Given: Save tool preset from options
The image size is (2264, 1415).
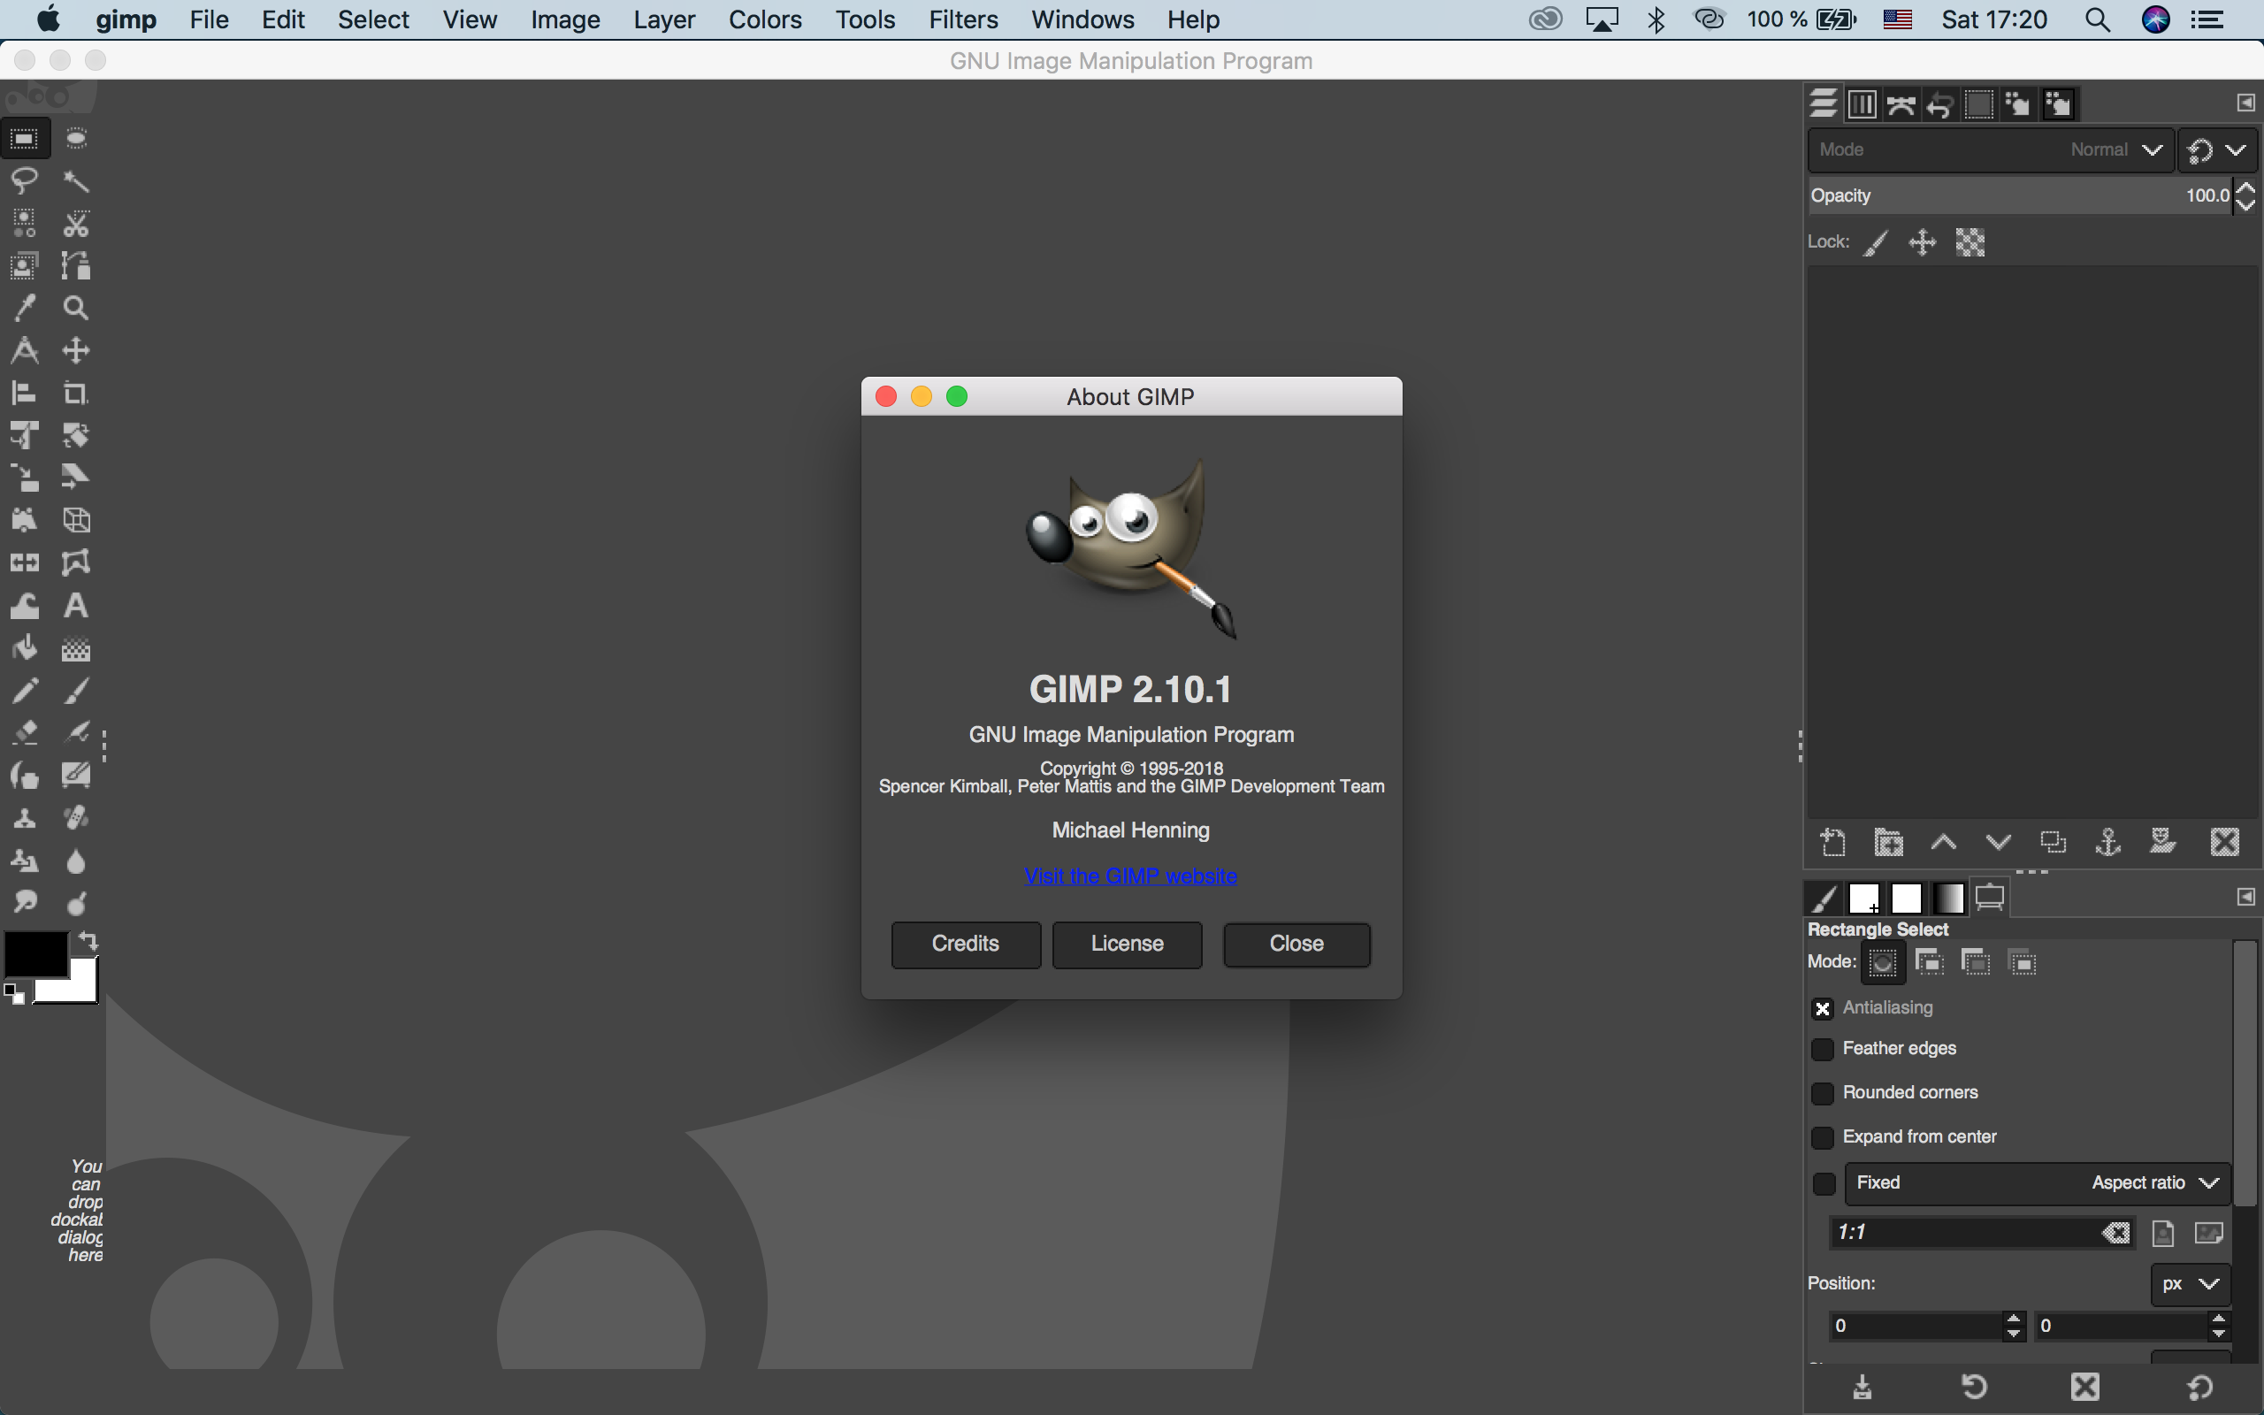Looking at the screenshot, I should 1862,1387.
